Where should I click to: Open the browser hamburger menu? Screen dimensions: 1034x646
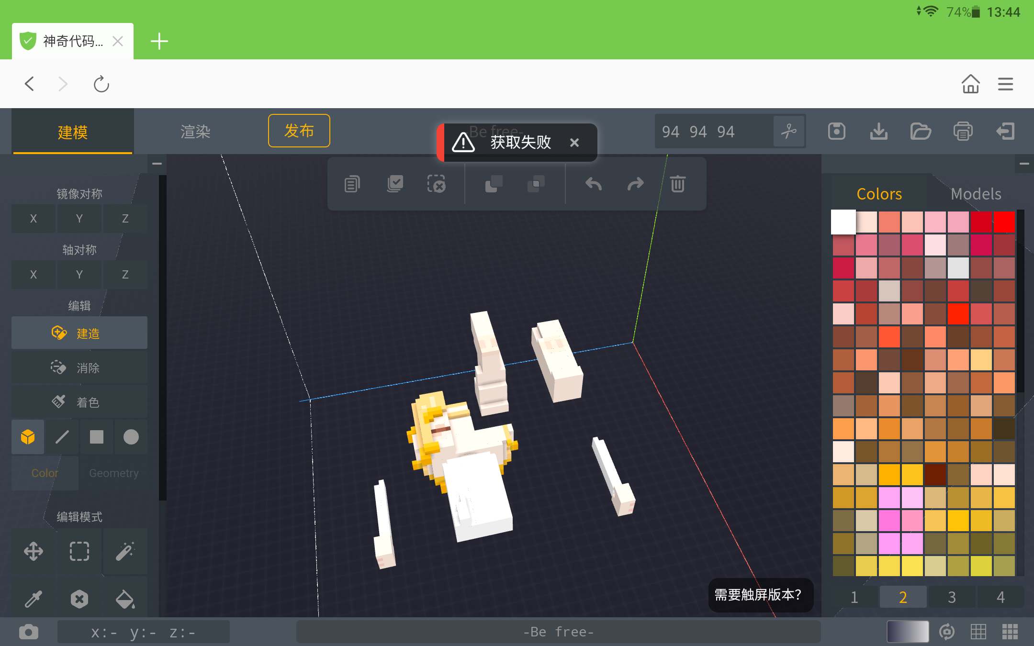(x=1005, y=84)
